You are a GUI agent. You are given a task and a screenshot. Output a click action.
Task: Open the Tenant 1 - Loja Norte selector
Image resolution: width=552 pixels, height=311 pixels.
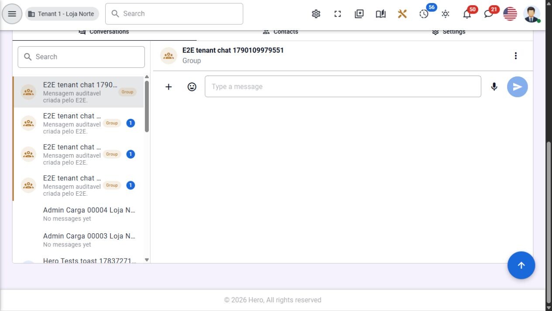[x=62, y=14]
